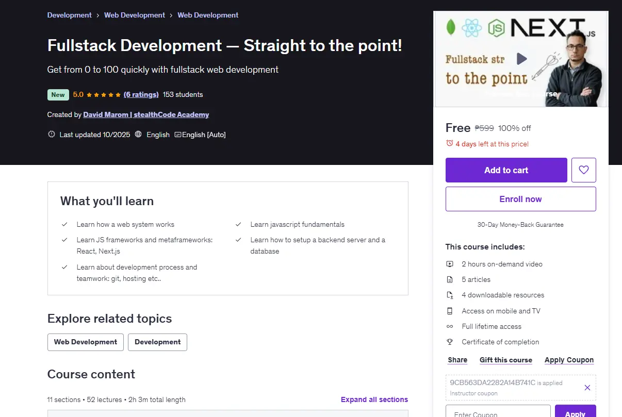The image size is (622, 417).
Task: Click English [Auto] captions text
Action: tap(204, 135)
